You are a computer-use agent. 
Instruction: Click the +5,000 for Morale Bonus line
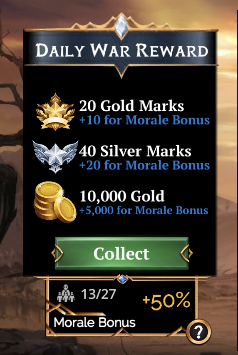click(144, 210)
